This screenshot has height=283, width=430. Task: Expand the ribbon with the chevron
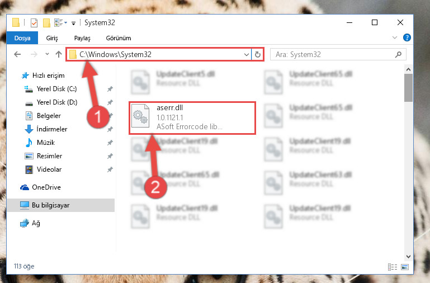coord(395,37)
